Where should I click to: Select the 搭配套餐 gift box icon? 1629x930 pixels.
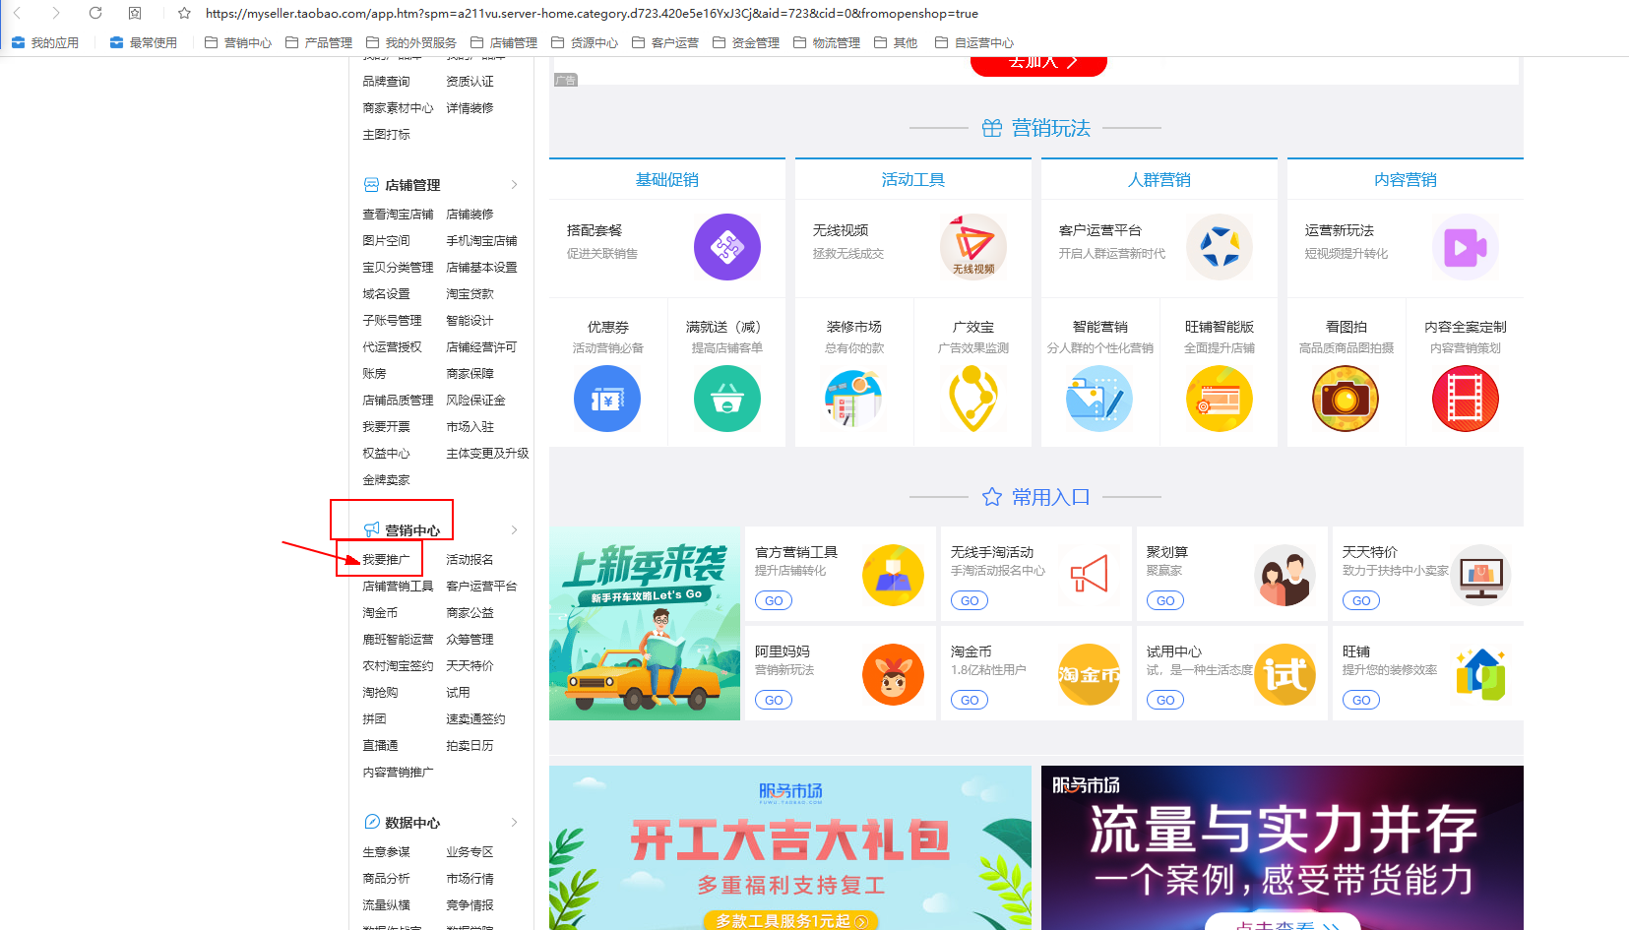point(726,247)
